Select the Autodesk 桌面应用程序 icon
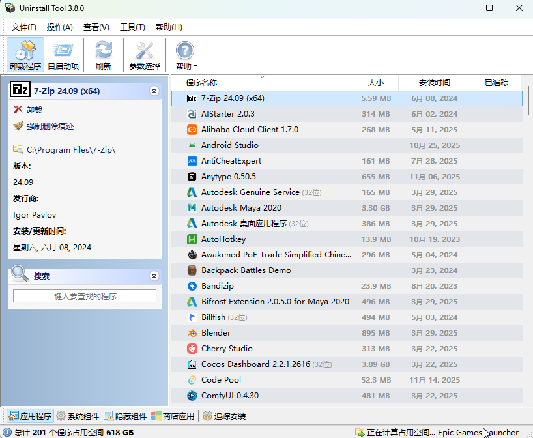 (x=192, y=224)
